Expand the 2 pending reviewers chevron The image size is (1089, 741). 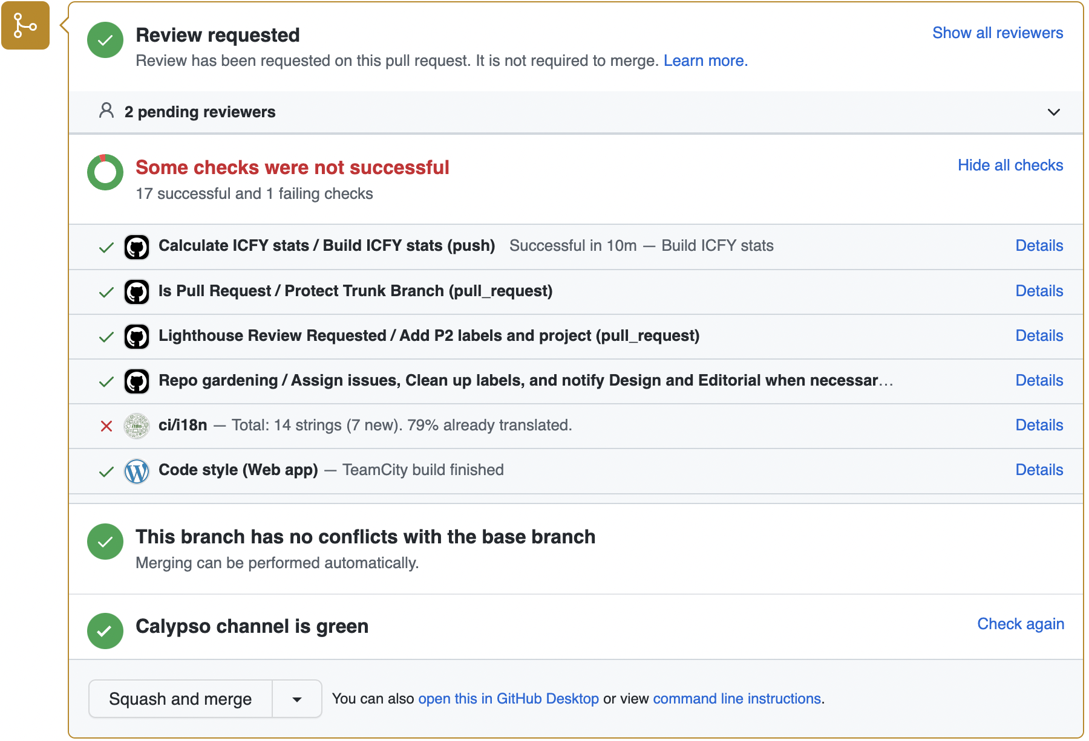click(1053, 112)
